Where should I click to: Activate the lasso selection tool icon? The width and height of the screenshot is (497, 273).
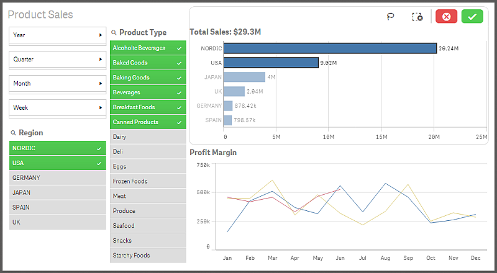391,17
